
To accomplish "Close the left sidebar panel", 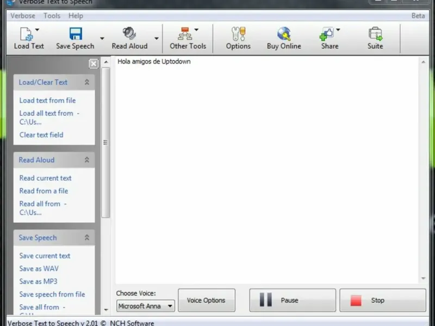I will [x=94, y=64].
